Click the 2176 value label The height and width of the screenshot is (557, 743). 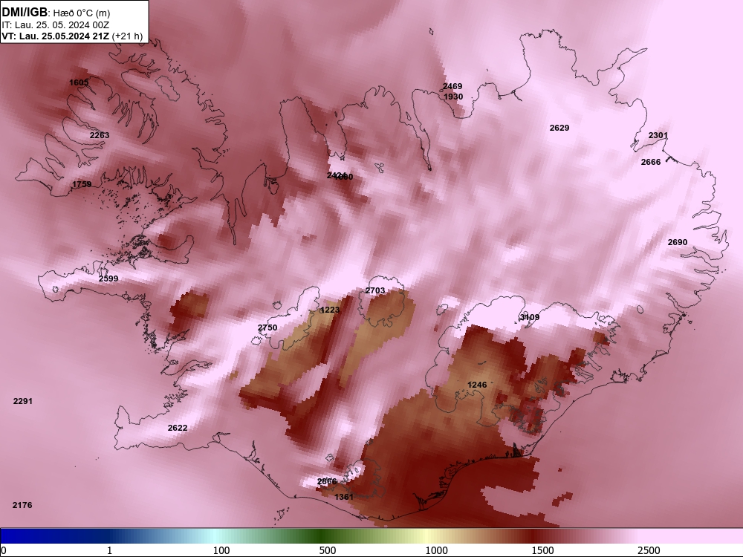pyautogui.click(x=22, y=505)
